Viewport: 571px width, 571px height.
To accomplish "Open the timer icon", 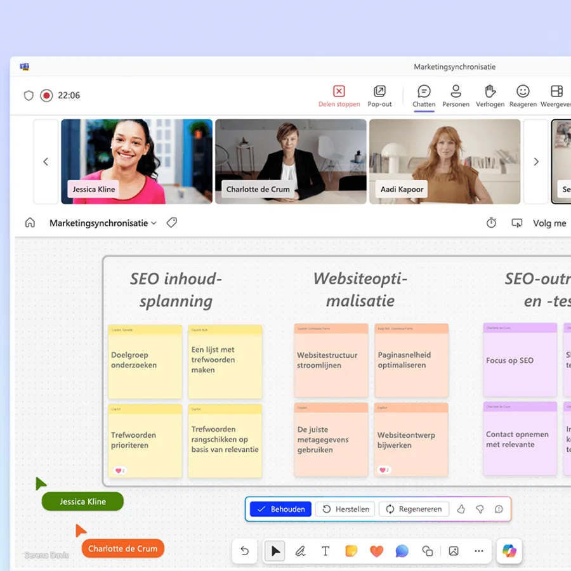I will [491, 223].
